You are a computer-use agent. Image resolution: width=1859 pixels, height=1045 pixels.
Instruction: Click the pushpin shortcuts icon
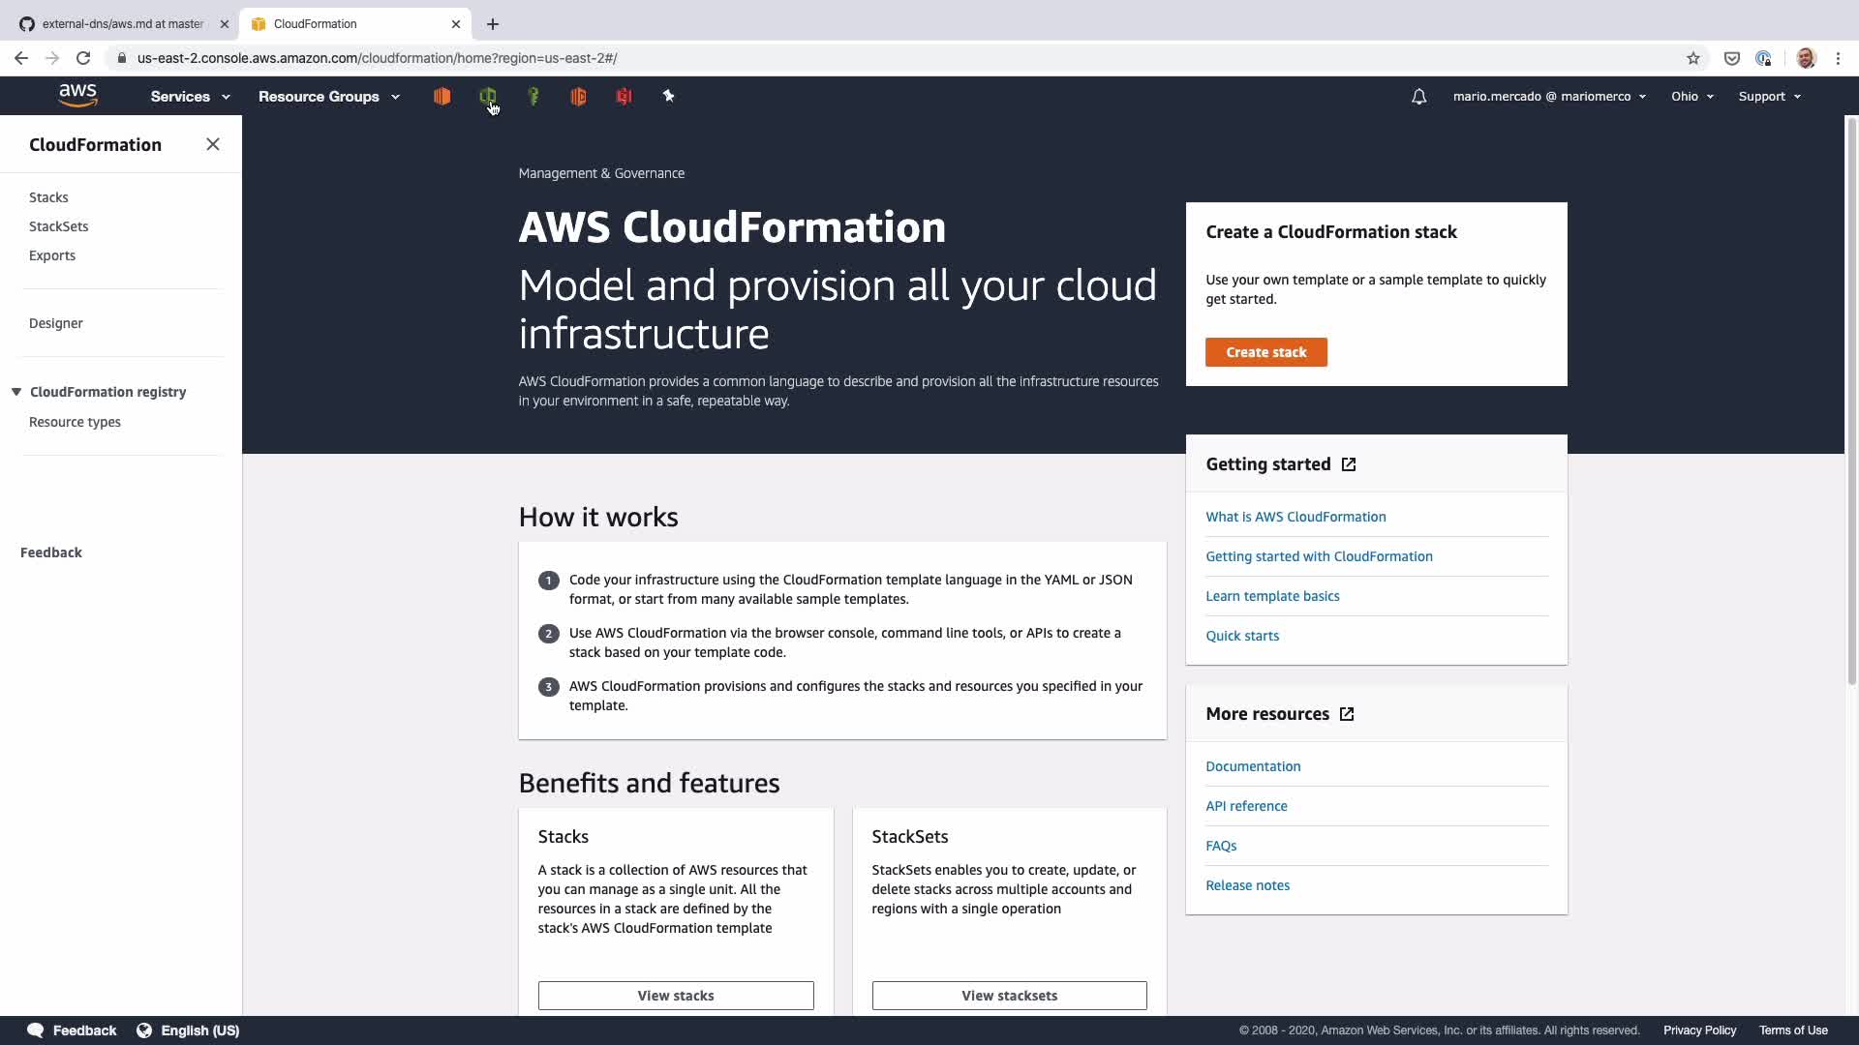tap(668, 96)
